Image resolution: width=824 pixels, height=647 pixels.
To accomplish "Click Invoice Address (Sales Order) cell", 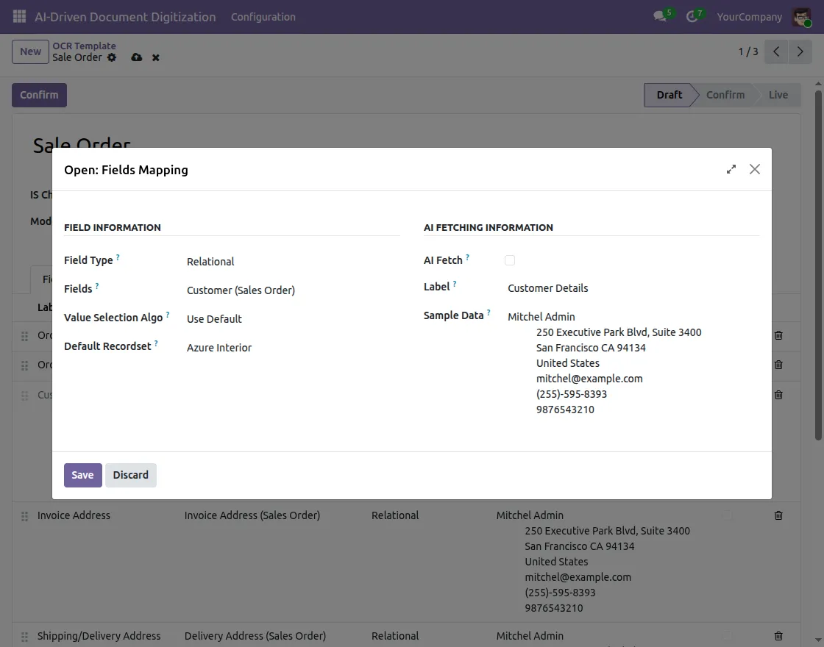I will pyautogui.click(x=252, y=515).
